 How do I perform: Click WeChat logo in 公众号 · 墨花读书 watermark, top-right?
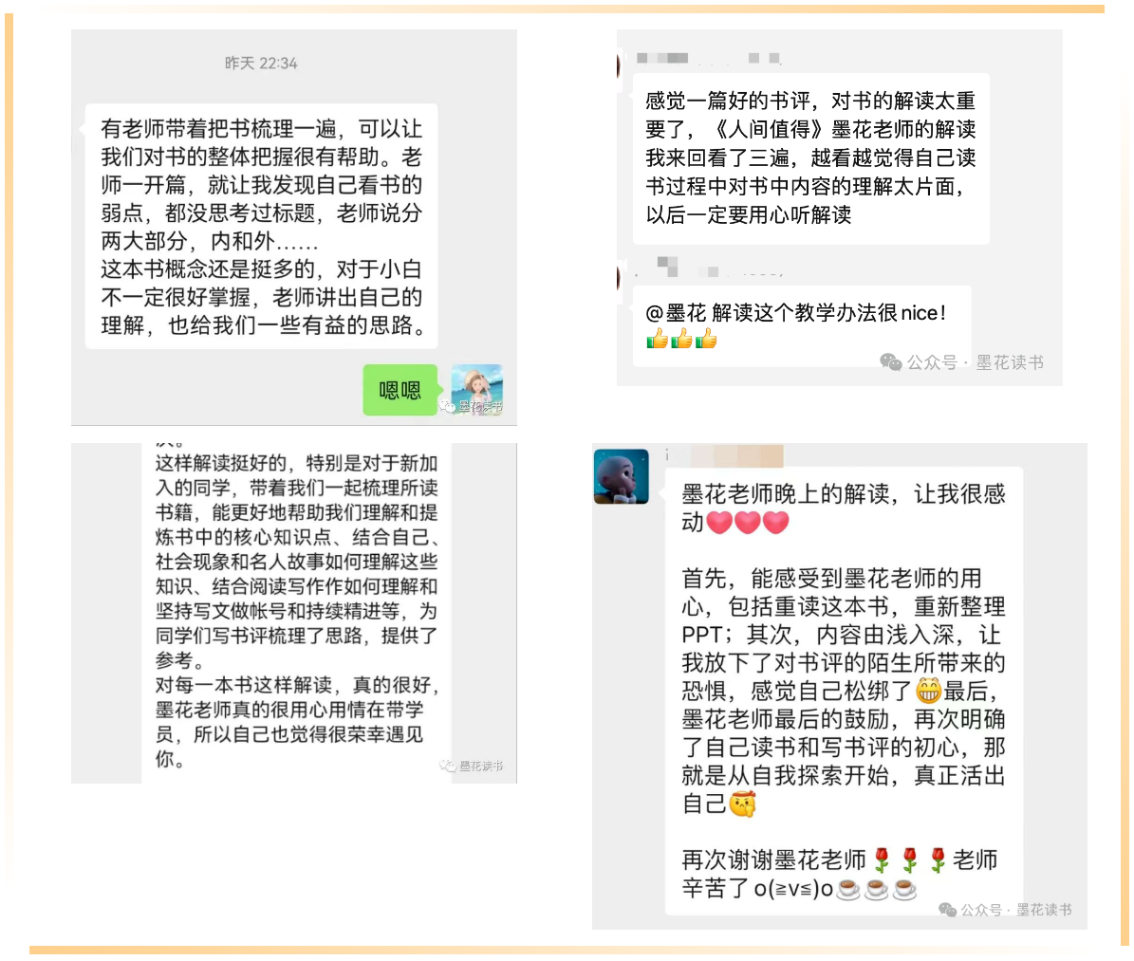pos(890,362)
